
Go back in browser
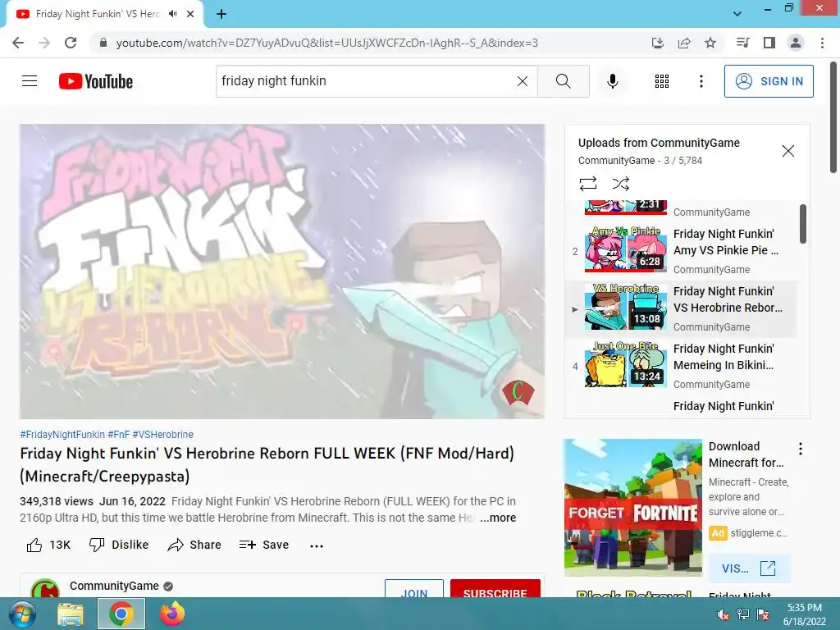point(18,43)
